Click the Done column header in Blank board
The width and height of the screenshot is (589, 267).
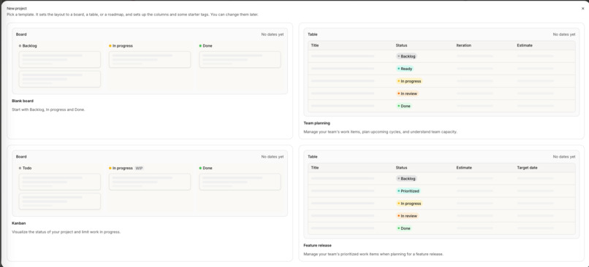[x=205, y=46]
